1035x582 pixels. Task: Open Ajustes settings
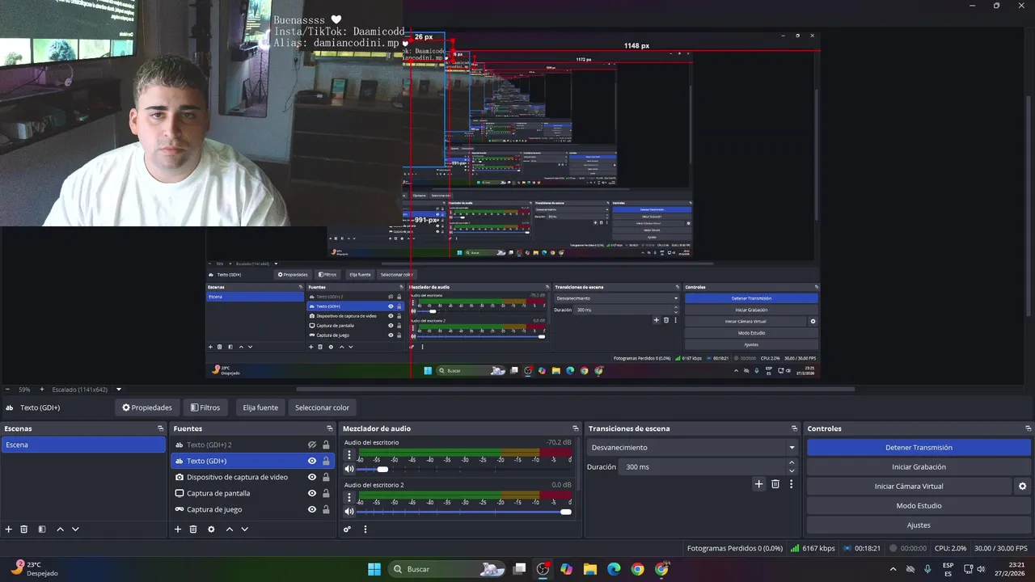click(x=919, y=525)
